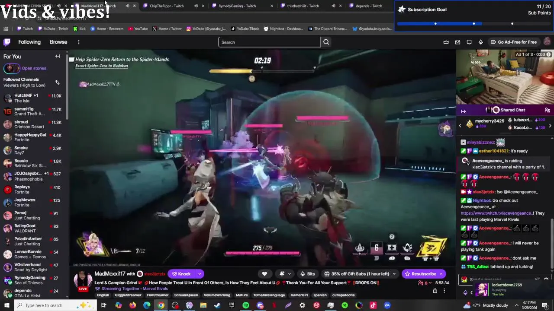The width and height of the screenshot is (554, 311).
Task: Click the Go Ad-Free for Free button
Action: click(513, 42)
